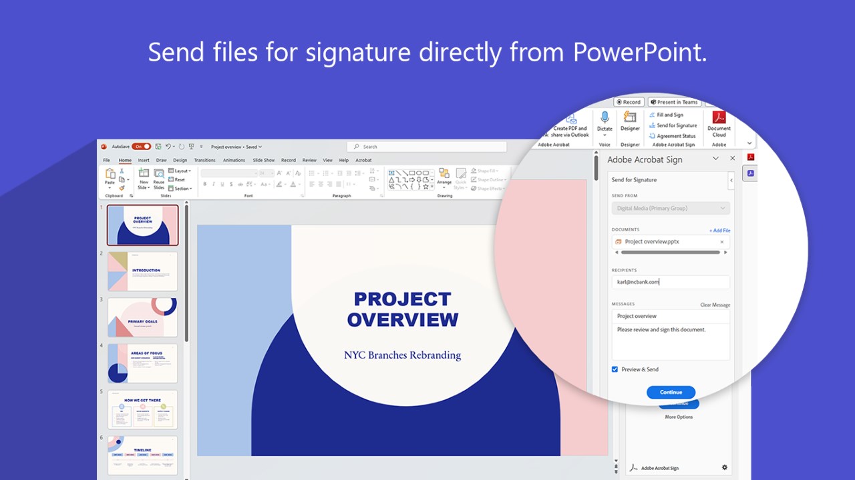This screenshot has width=855, height=480.
Task: Remove Project overview.pptx from documents
Action: (x=721, y=242)
